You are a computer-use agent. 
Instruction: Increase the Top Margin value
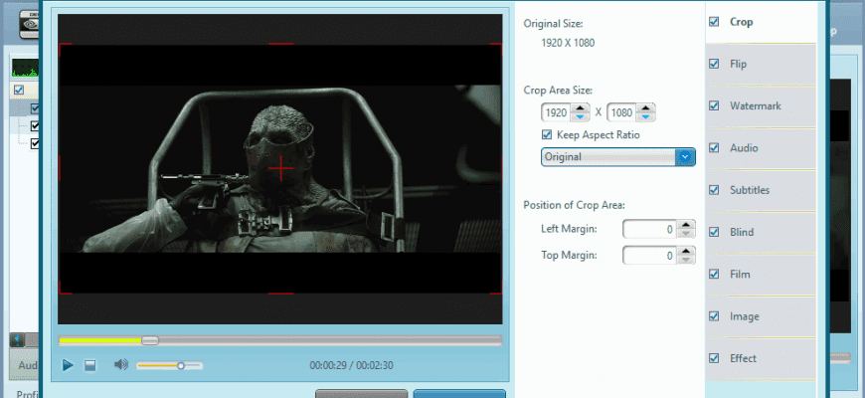[685, 251]
